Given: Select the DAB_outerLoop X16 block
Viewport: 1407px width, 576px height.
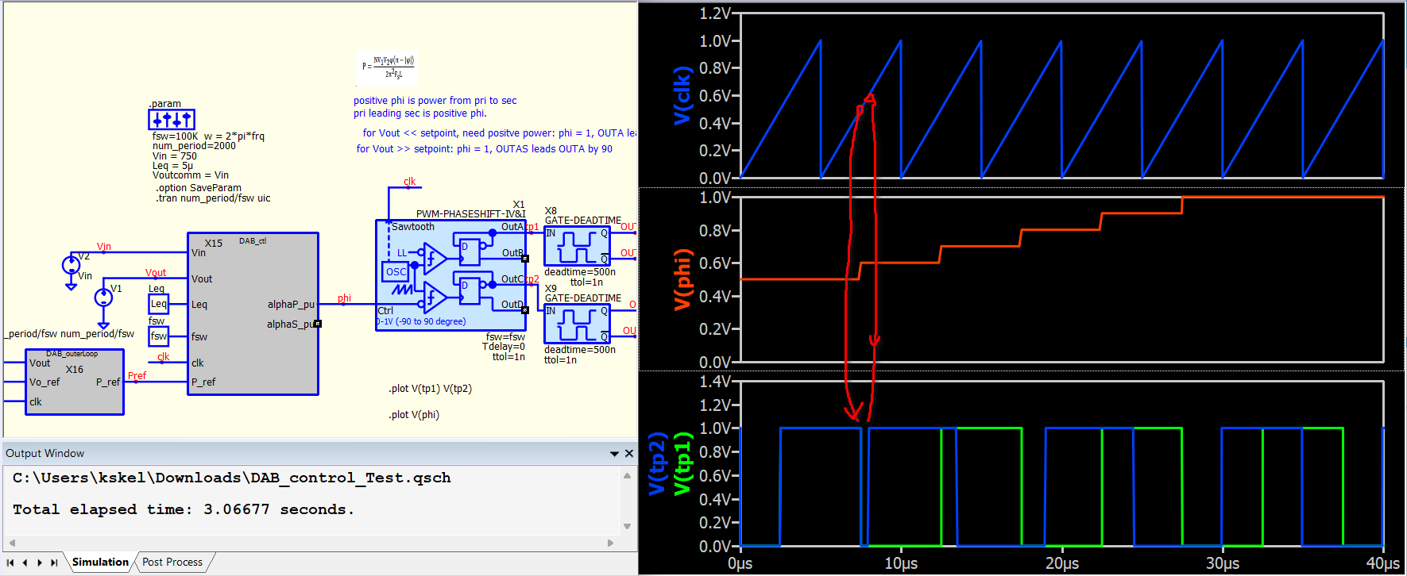Looking at the screenshot, I should (x=75, y=382).
